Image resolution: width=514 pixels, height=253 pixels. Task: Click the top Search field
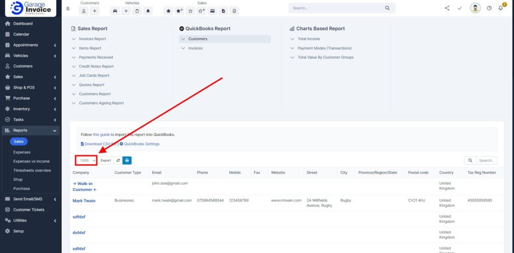coord(338,8)
